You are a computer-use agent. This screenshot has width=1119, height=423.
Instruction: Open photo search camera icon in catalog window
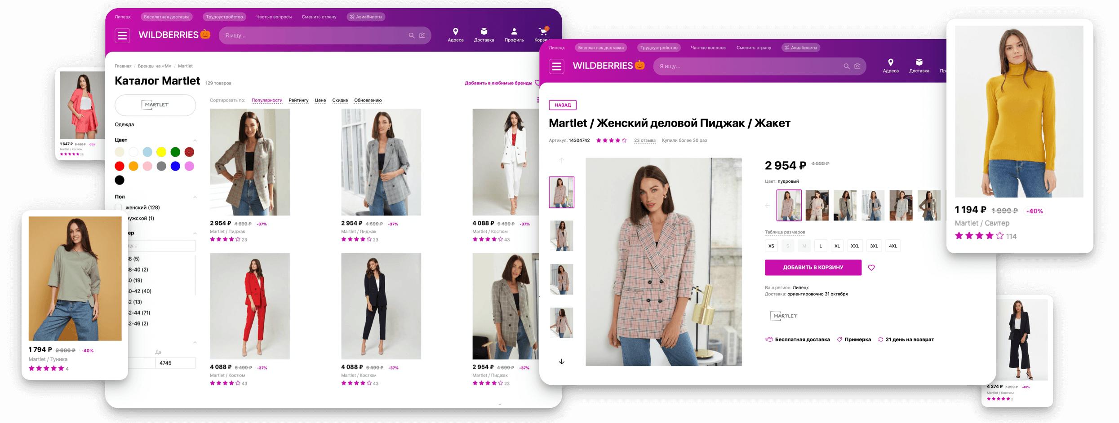pyautogui.click(x=422, y=35)
